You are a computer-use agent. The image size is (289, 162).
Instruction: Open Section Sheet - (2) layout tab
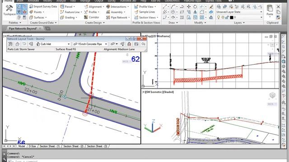(73, 146)
